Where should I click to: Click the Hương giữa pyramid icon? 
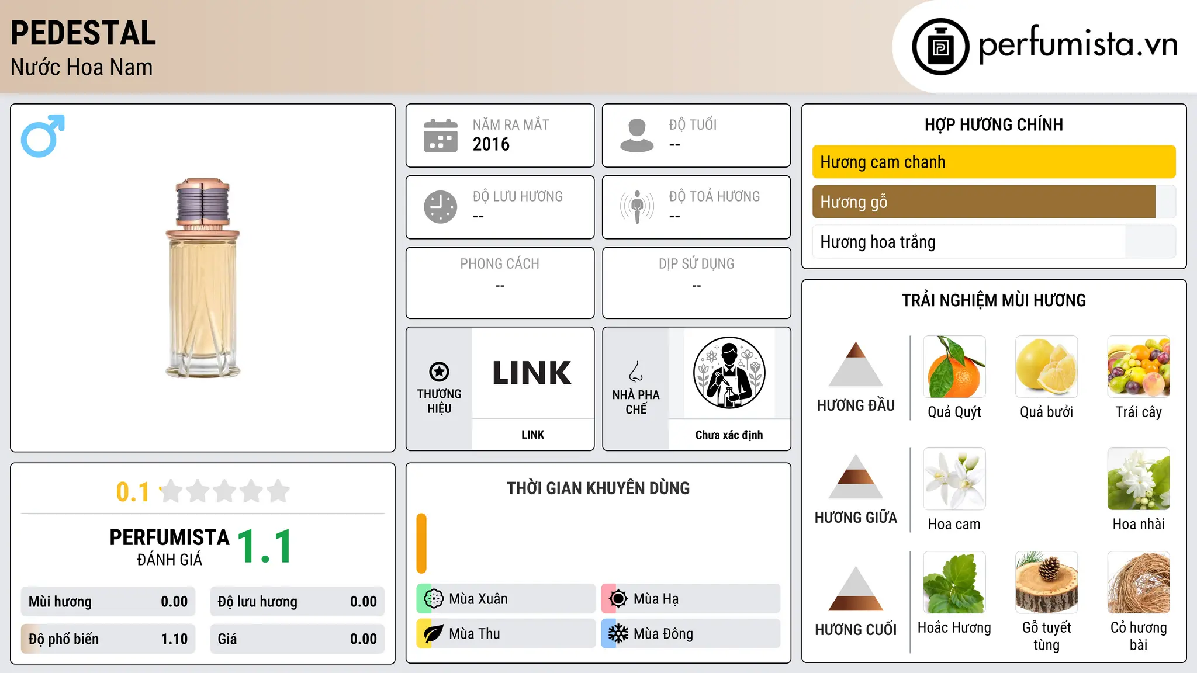click(856, 476)
